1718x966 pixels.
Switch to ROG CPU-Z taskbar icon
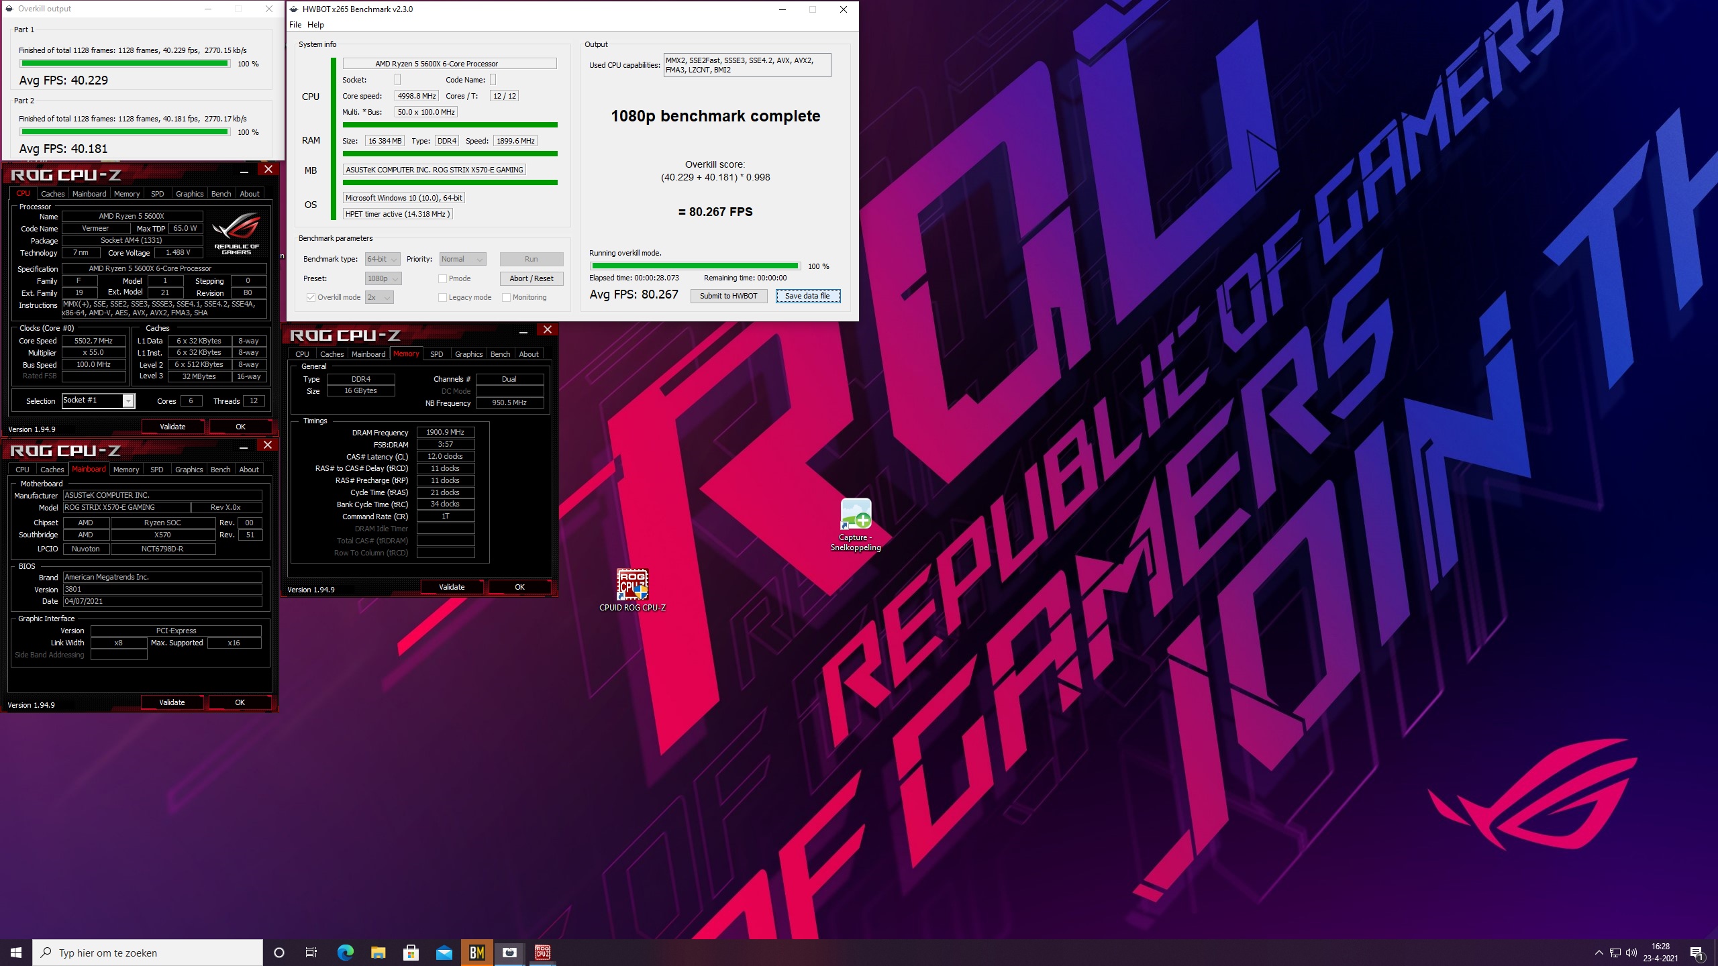543,953
